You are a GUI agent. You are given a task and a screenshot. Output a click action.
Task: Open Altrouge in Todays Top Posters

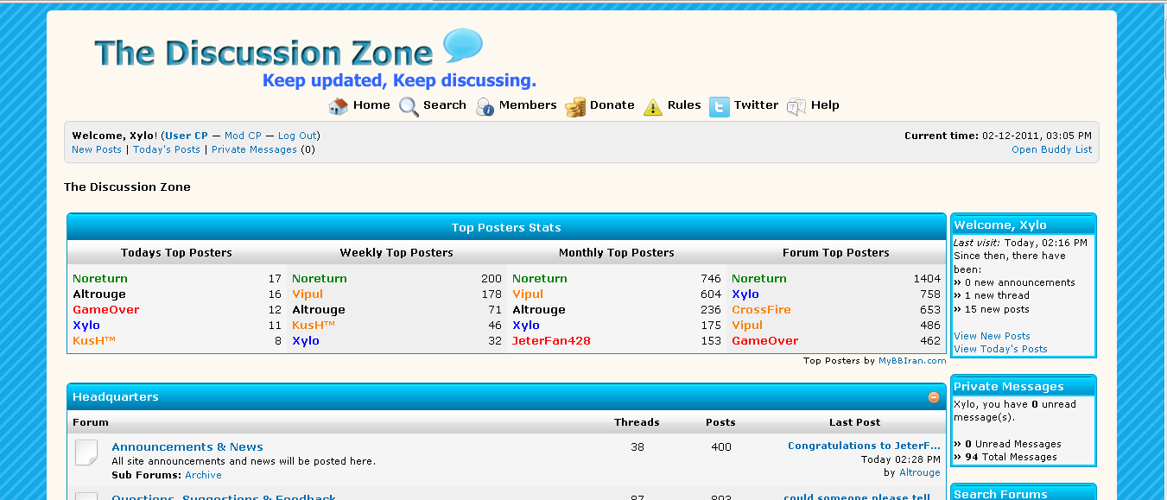(x=99, y=294)
